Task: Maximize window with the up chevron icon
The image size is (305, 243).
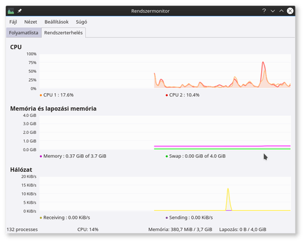Action: coord(281,11)
